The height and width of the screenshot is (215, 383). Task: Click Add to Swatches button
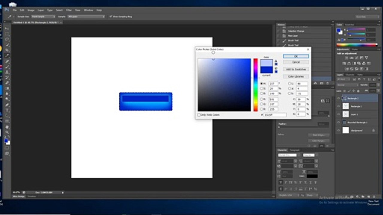pyautogui.click(x=296, y=69)
